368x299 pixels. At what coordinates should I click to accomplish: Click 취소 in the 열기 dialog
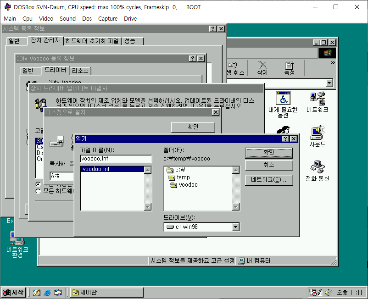point(269,165)
